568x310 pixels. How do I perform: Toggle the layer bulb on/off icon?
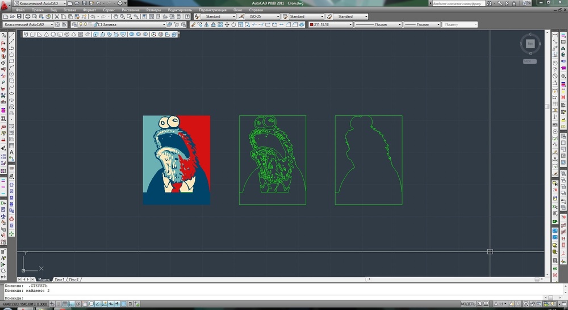[x=80, y=25]
